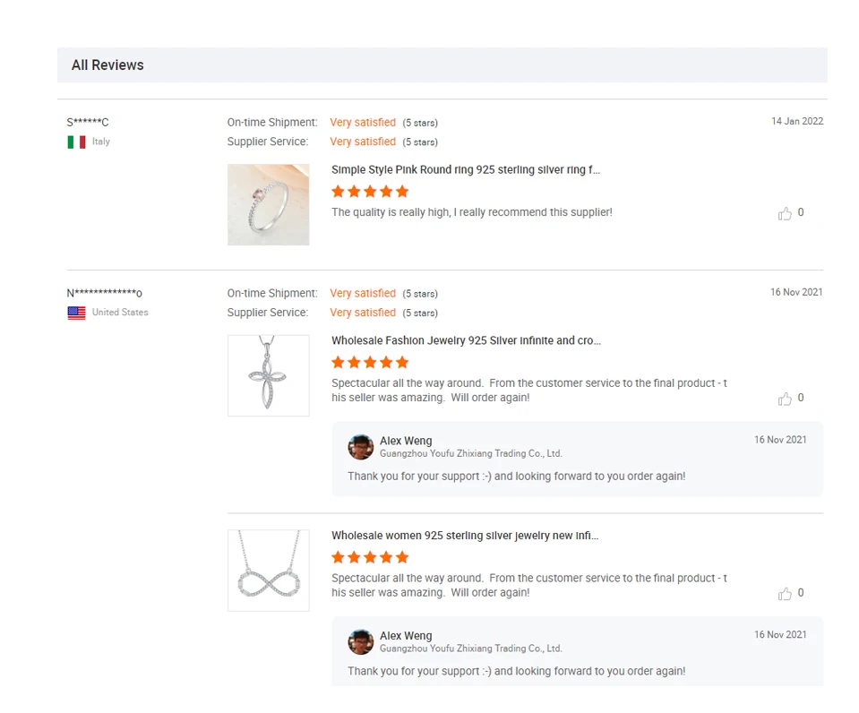
Task: Click reviewer name S******C
Action: (88, 122)
